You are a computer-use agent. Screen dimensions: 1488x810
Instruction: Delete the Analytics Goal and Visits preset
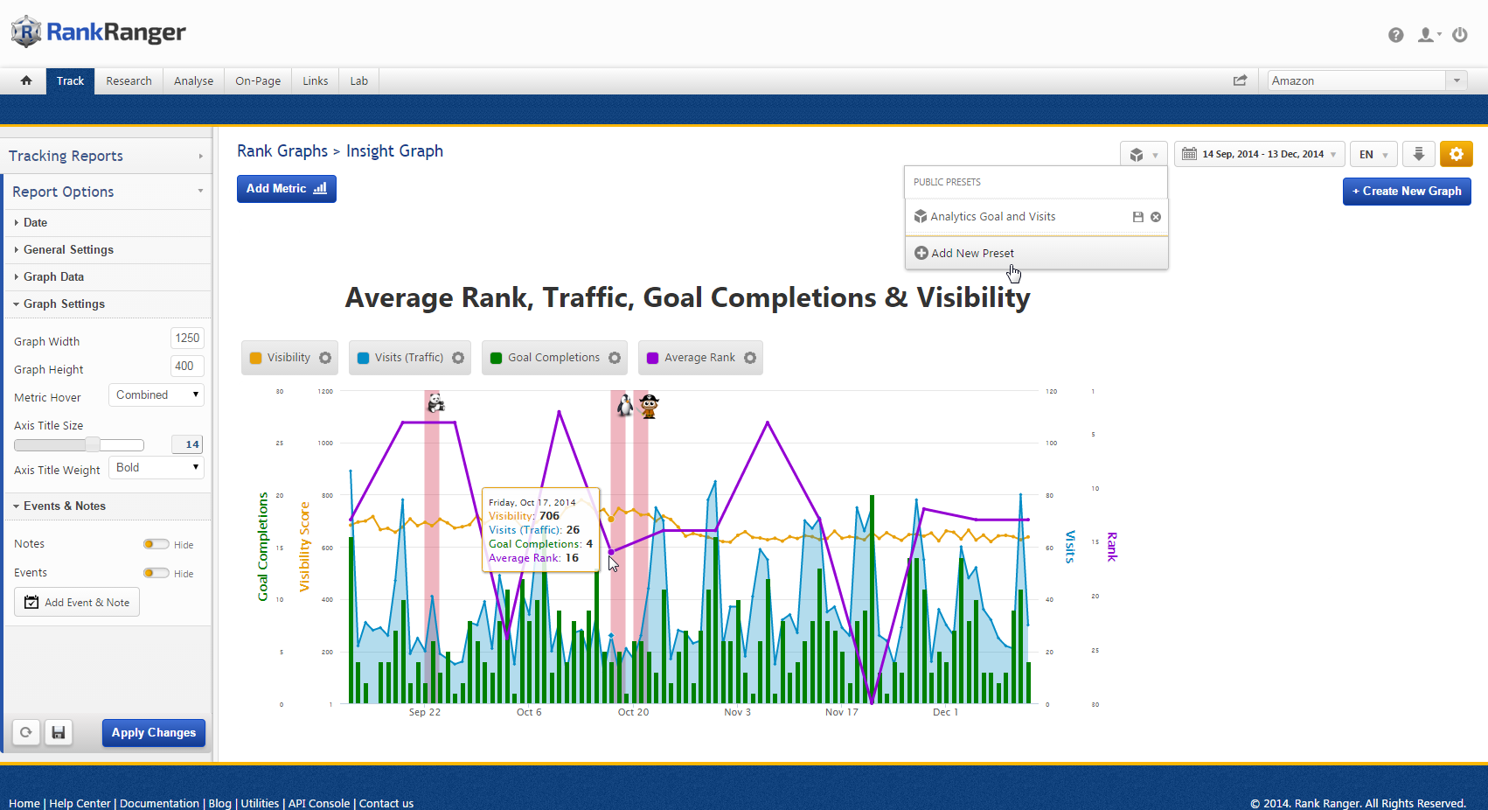pos(1156,217)
